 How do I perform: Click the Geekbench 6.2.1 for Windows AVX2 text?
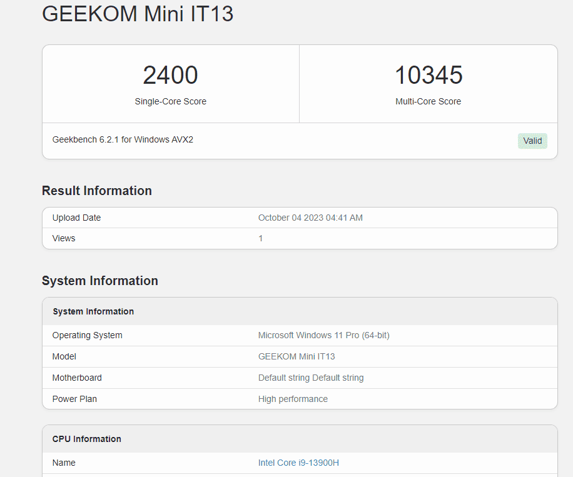[x=123, y=139]
